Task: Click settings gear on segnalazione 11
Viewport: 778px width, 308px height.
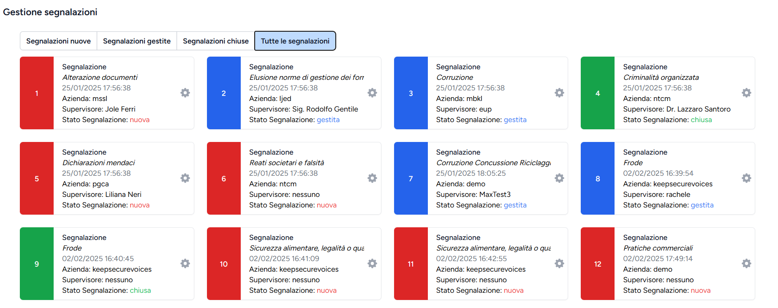Action: point(559,263)
